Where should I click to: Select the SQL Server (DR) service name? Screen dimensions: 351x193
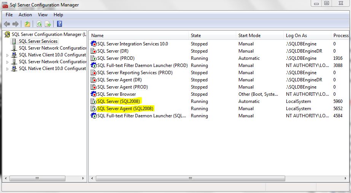pos(113,51)
